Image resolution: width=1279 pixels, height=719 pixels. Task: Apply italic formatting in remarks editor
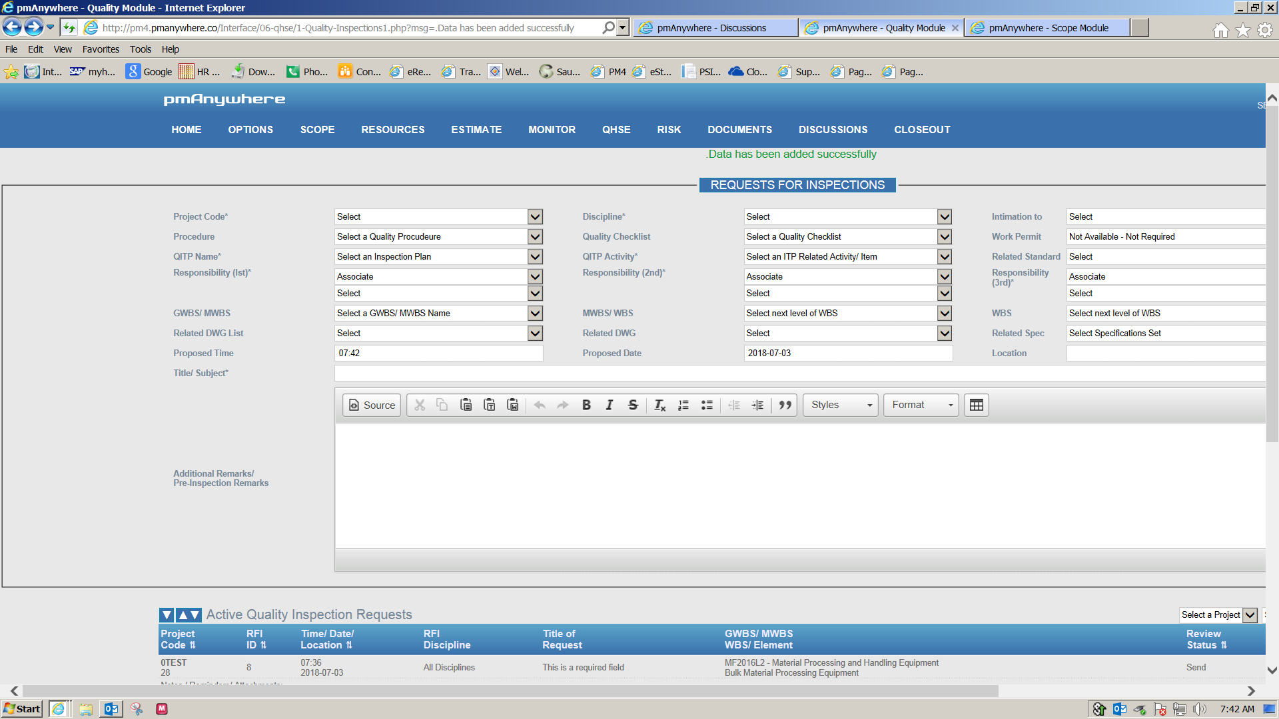[x=609, y=405]
